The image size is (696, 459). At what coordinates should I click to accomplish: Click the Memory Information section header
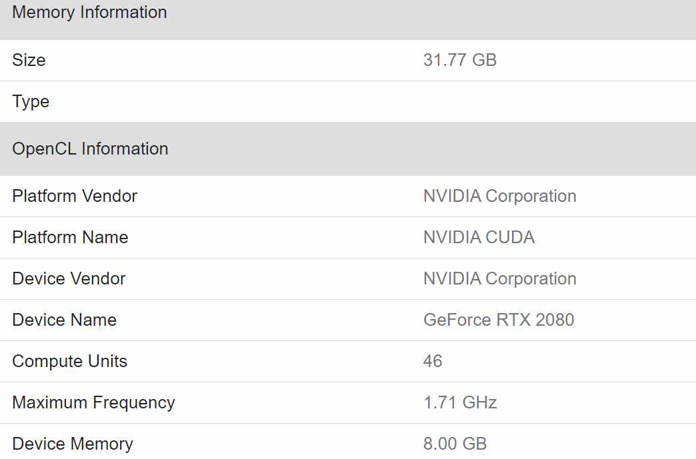(89, 13)
